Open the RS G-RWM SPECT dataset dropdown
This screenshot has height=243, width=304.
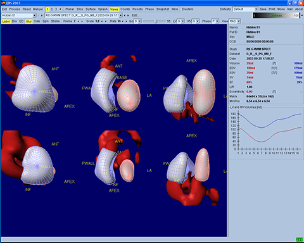click(84, 15)
